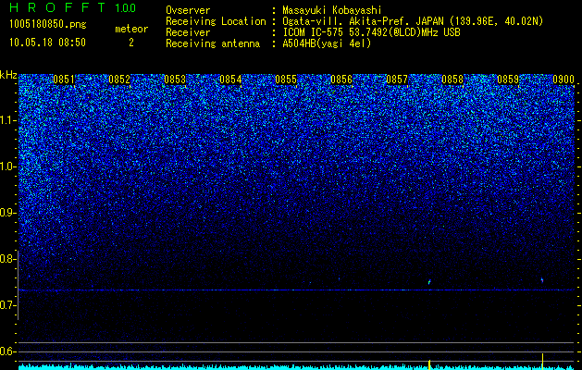Click the yellow detection spike below 0857

click(x=429, y=364)
